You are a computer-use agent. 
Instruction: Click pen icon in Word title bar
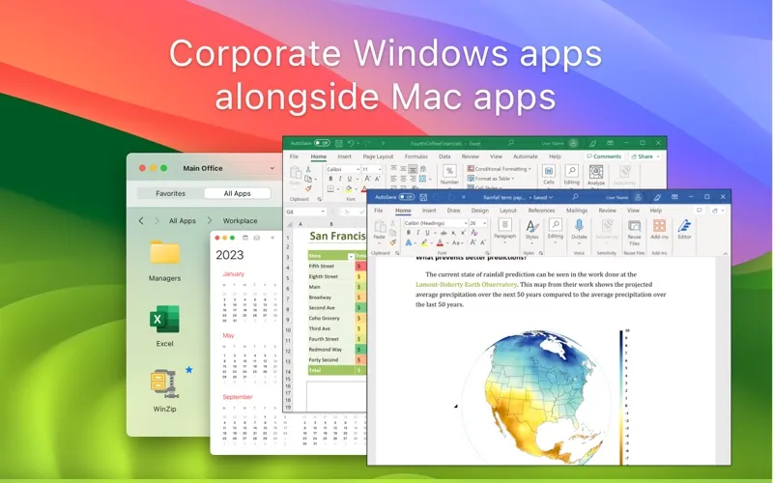[657, 197]
